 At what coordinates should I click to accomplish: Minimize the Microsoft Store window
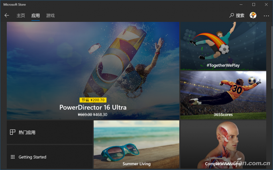pyautogui.click(x=241, y=4)
